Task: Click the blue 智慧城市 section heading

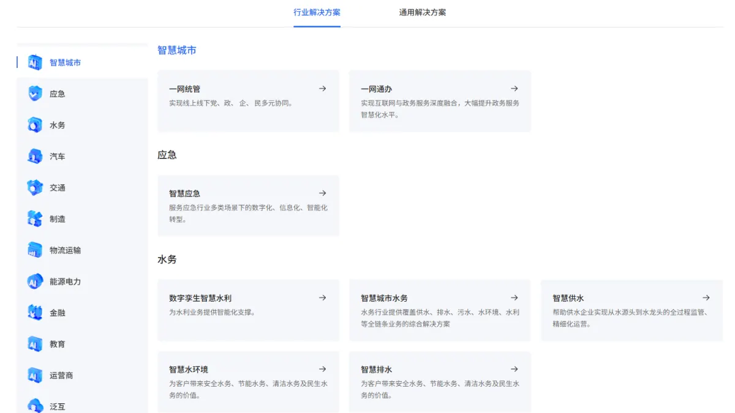Action: [x=177, y=50]
